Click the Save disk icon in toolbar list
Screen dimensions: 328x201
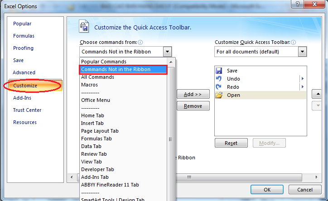(x=219, y=71)
